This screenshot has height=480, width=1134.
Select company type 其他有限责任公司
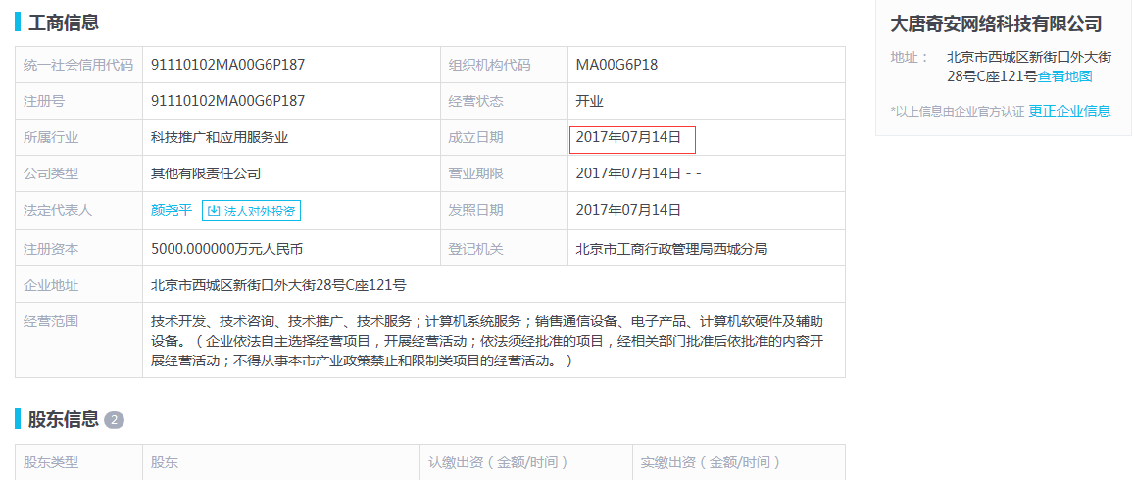tap(206, 173)
